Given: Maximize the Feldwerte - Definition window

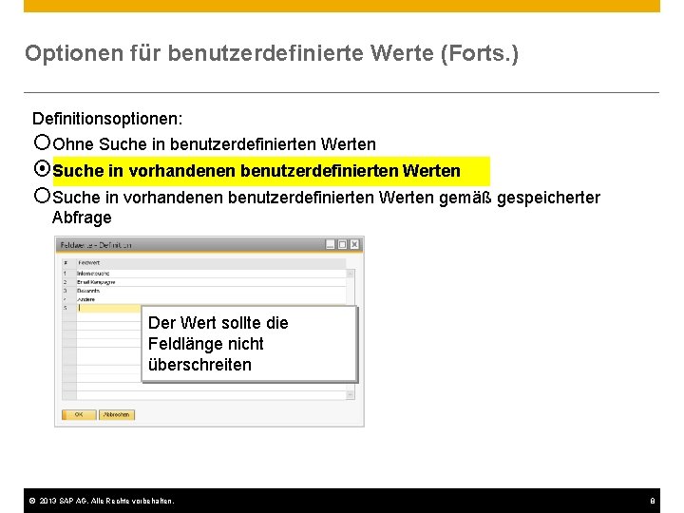Looking at the screenshot, I should pos(342,245).
